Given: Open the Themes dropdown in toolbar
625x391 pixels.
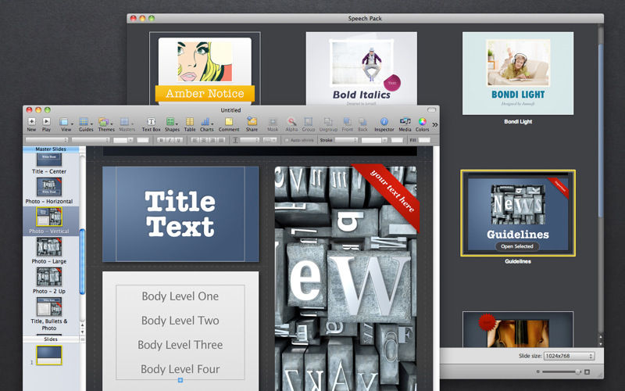Looking at the screenshot, I should click(106, 122).
